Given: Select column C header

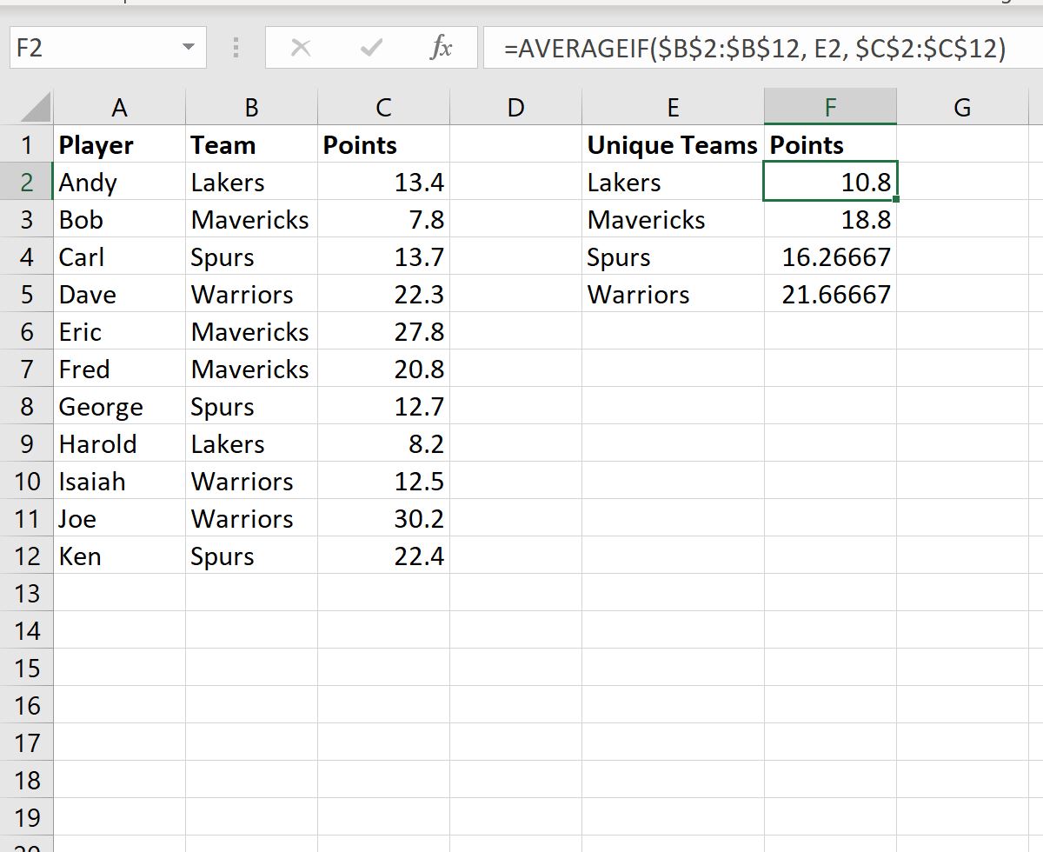Looking at the screenshot, I should 383,108.
